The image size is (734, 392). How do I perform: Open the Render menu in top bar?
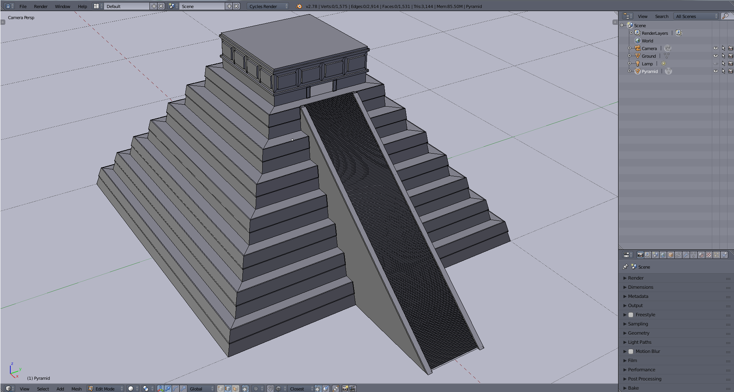41,6
